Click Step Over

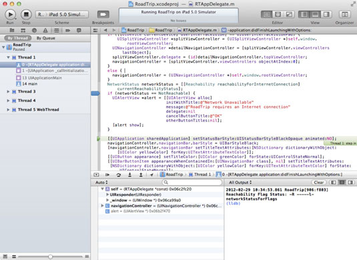pyautogui.click(x=118, y=175)
